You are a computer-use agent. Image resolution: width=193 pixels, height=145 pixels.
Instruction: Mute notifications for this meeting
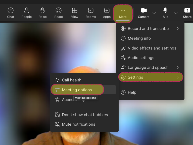(x=78, y=124)
